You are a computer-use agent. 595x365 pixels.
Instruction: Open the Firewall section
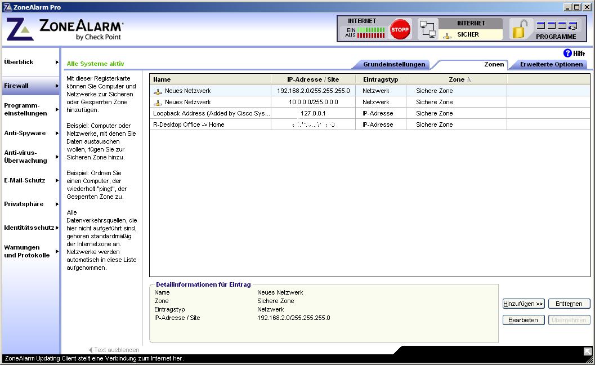[x=16, y=86]
